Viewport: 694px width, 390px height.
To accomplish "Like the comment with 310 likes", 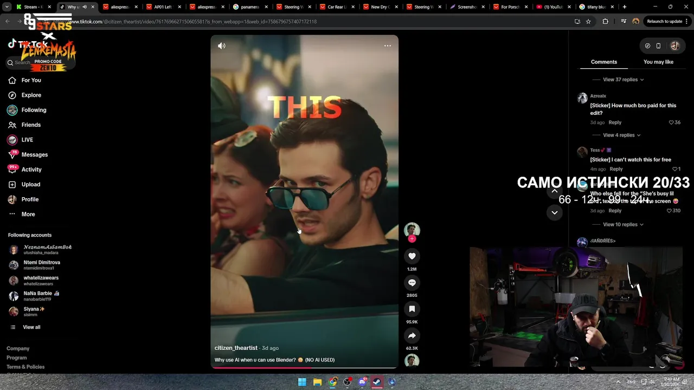I will pos(669,211).
